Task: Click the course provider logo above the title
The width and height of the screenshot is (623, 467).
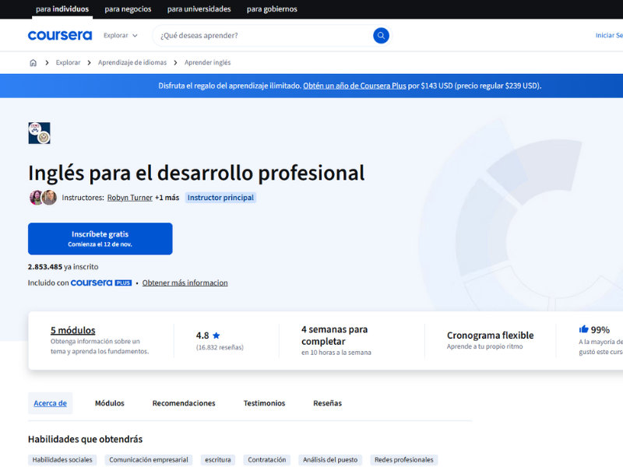Action: click(x=39, y=132)
